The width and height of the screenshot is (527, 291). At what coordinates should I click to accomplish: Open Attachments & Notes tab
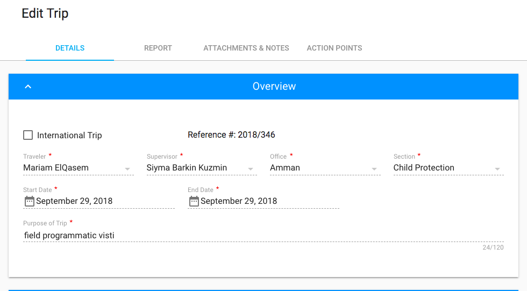pos(246,48)
